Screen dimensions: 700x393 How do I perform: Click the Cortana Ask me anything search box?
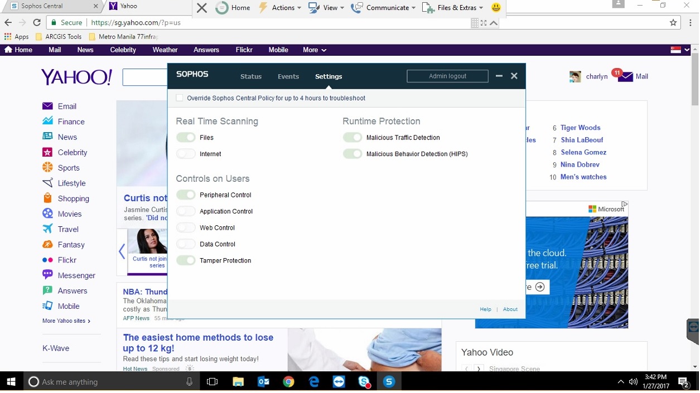110,382
